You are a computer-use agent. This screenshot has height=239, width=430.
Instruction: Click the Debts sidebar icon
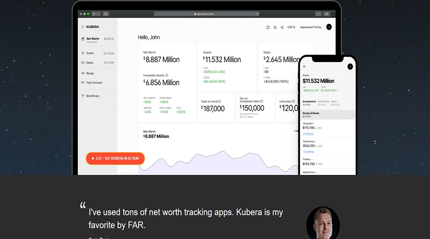click(83, 63)
